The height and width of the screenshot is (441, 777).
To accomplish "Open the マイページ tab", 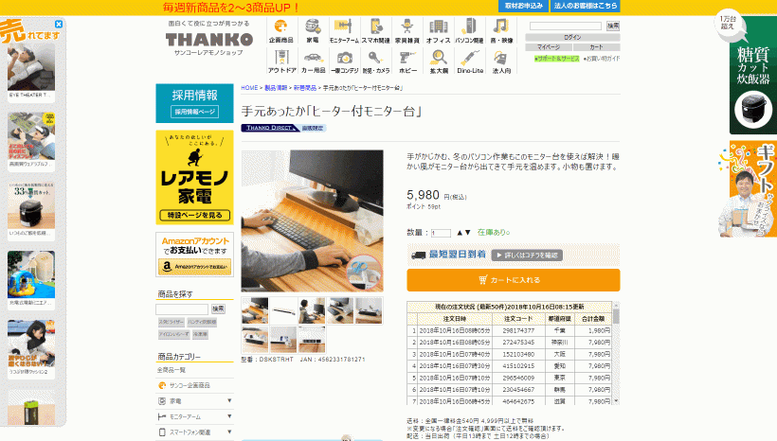I will 549,46.
